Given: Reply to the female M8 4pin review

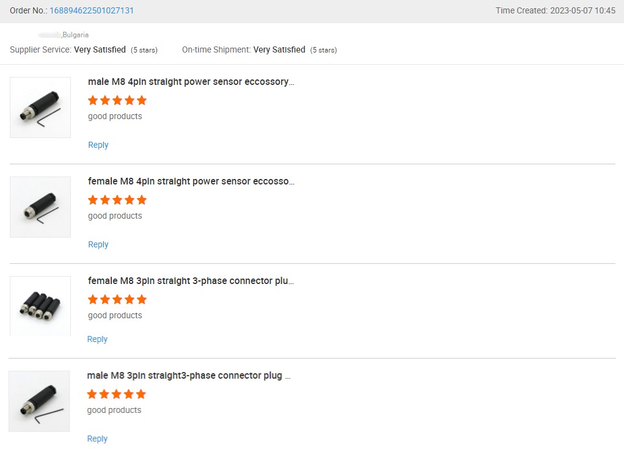Looking at the screenshot, I should tap(98, 244).
